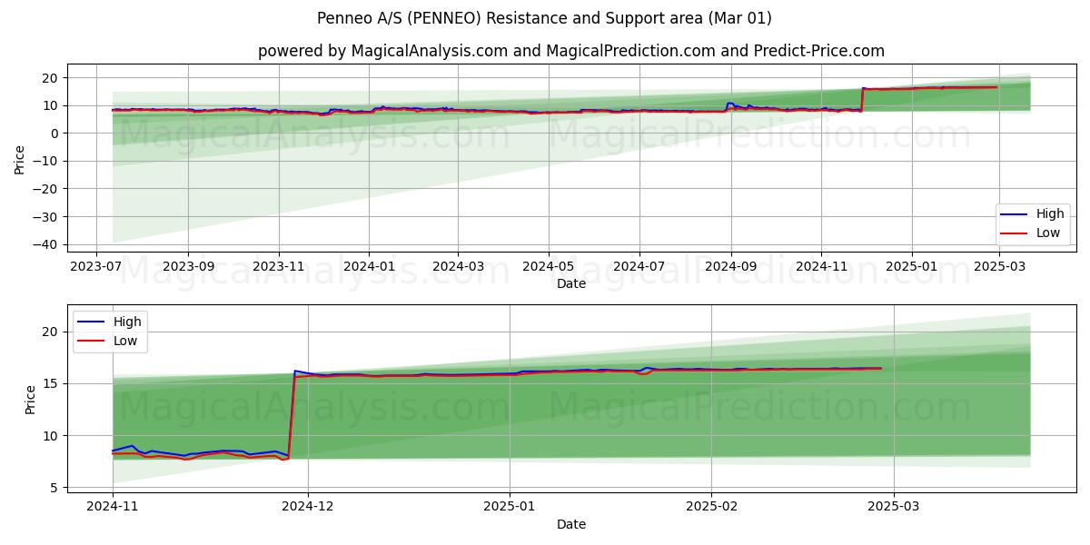Click the bottom chart x-axis label '2025-01'
1090x545 pixels.
510,508
